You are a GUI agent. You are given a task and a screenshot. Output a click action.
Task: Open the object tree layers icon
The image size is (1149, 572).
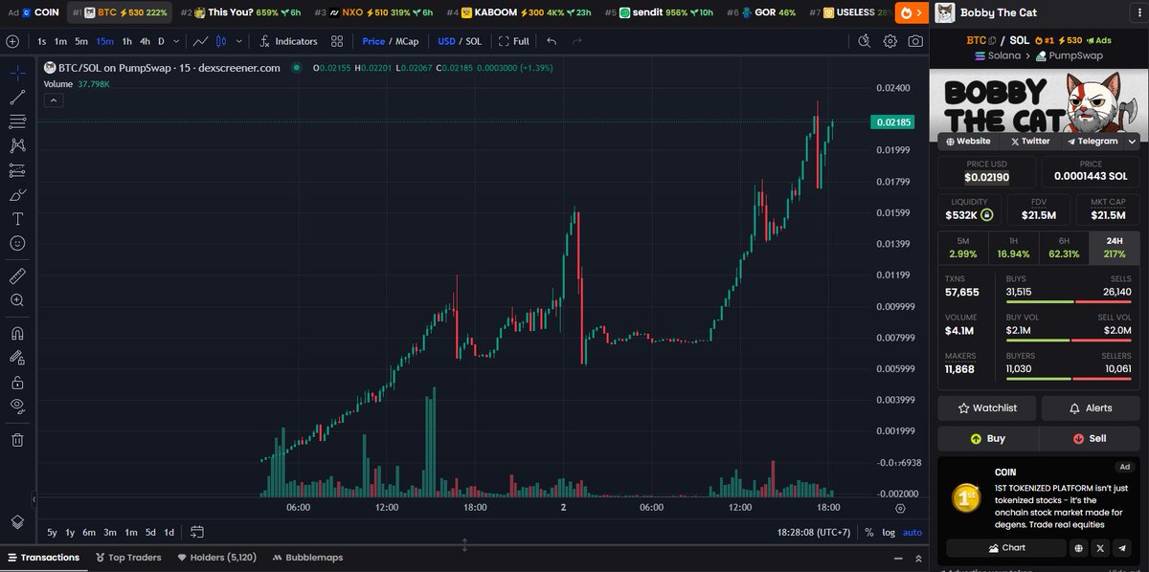click(x=17, y=522)
